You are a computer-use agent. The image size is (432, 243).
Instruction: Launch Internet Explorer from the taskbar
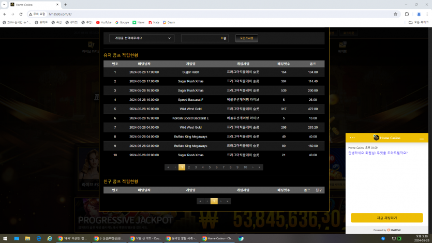[50, 238]
